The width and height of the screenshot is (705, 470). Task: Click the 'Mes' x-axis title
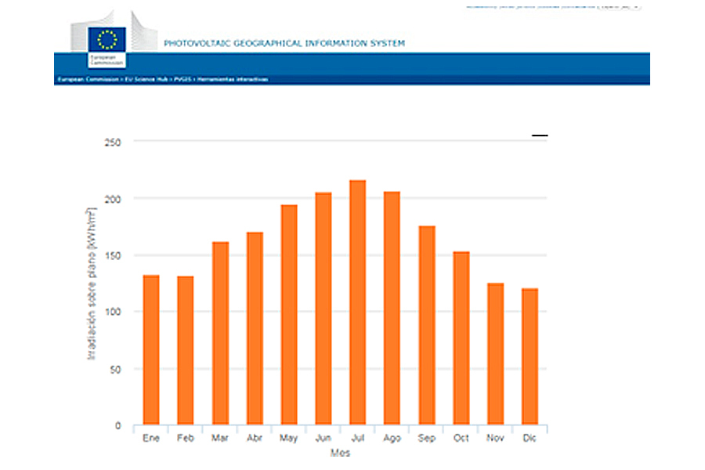[x=340, y=453]
